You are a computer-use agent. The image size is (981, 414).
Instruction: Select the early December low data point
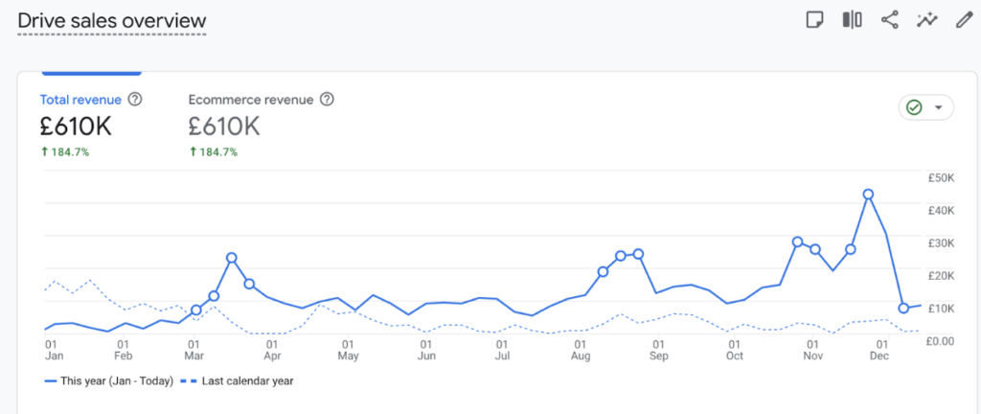[x=903, y=308]
